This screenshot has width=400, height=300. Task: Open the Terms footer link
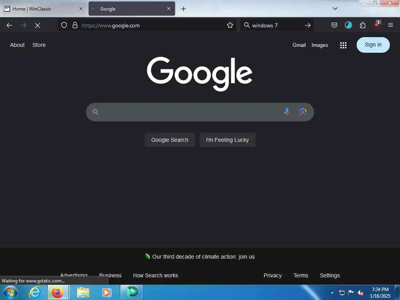[x=301, y=275]
